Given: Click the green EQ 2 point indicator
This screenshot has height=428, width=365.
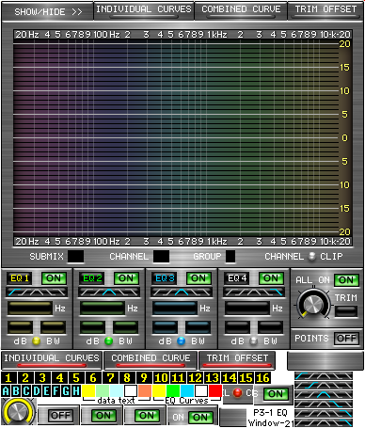Looking at the screenshot, I should [x=109, y=341].
